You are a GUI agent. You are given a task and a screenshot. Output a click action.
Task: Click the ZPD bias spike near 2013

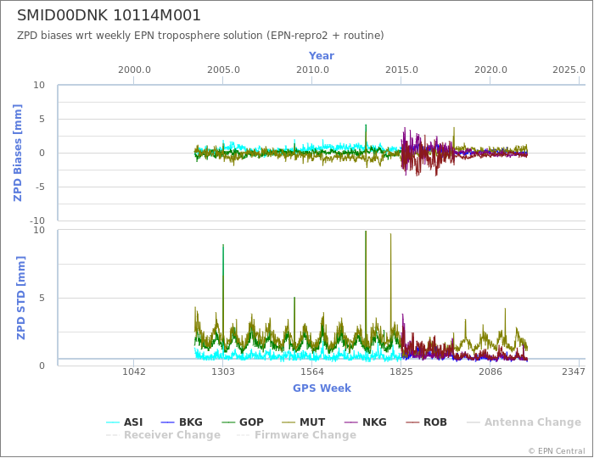coord(366,137)
